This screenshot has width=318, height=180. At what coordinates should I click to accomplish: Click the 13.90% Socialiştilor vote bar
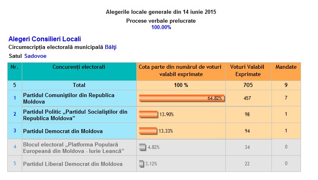pos(148,114)
